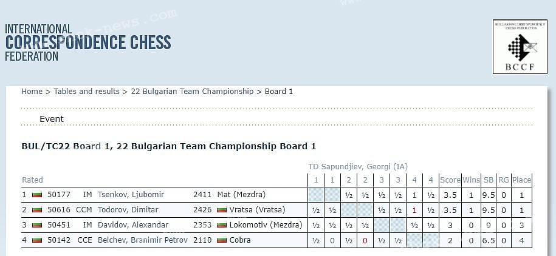Screen dimensions: 556x256
Task: Click the flag next to player ID 50142
Action: point(37,240)
